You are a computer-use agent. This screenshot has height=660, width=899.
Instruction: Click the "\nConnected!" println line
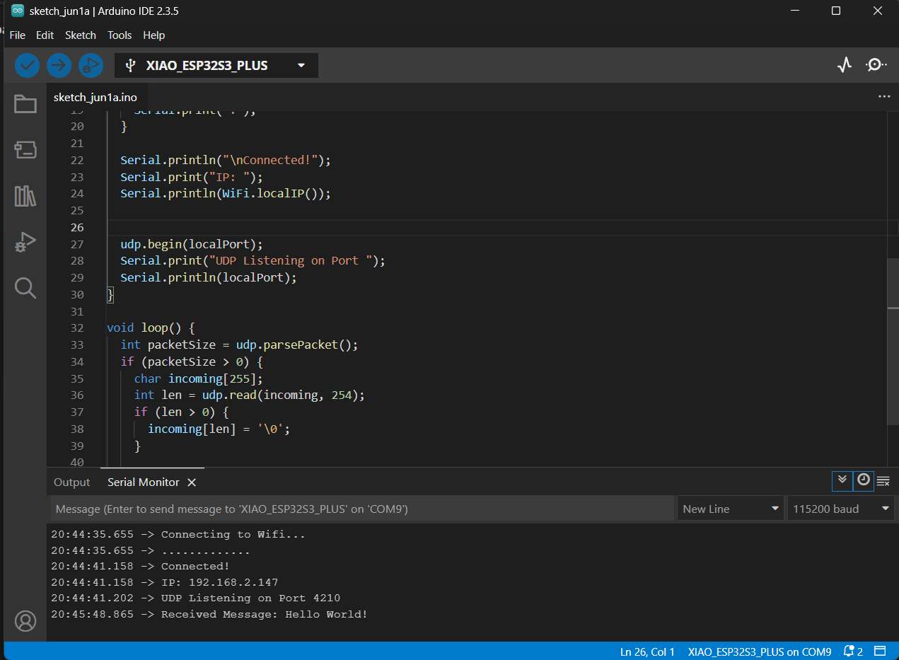pyautogui.click(x=226, y=161)
